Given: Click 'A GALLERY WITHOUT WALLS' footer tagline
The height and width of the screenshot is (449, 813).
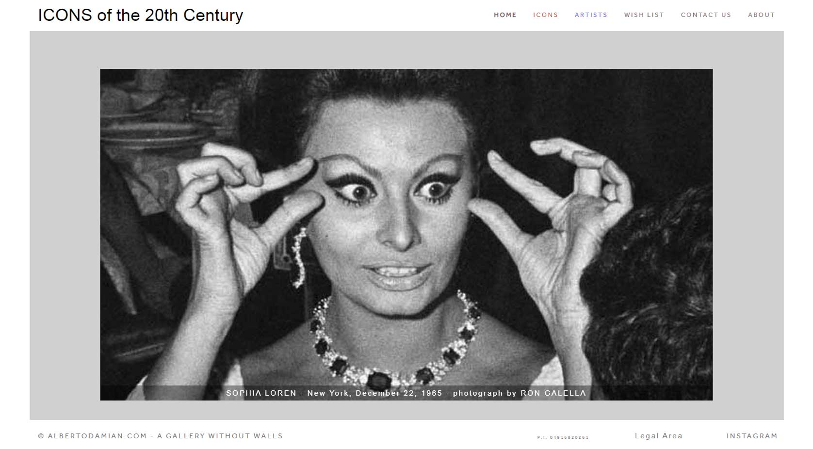Looking at the screenshot, I should (x=225, y=436).
